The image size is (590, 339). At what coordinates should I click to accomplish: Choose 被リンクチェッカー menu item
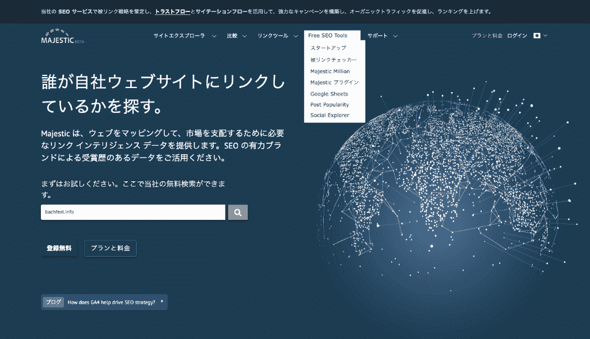click(x=333, y=60)
